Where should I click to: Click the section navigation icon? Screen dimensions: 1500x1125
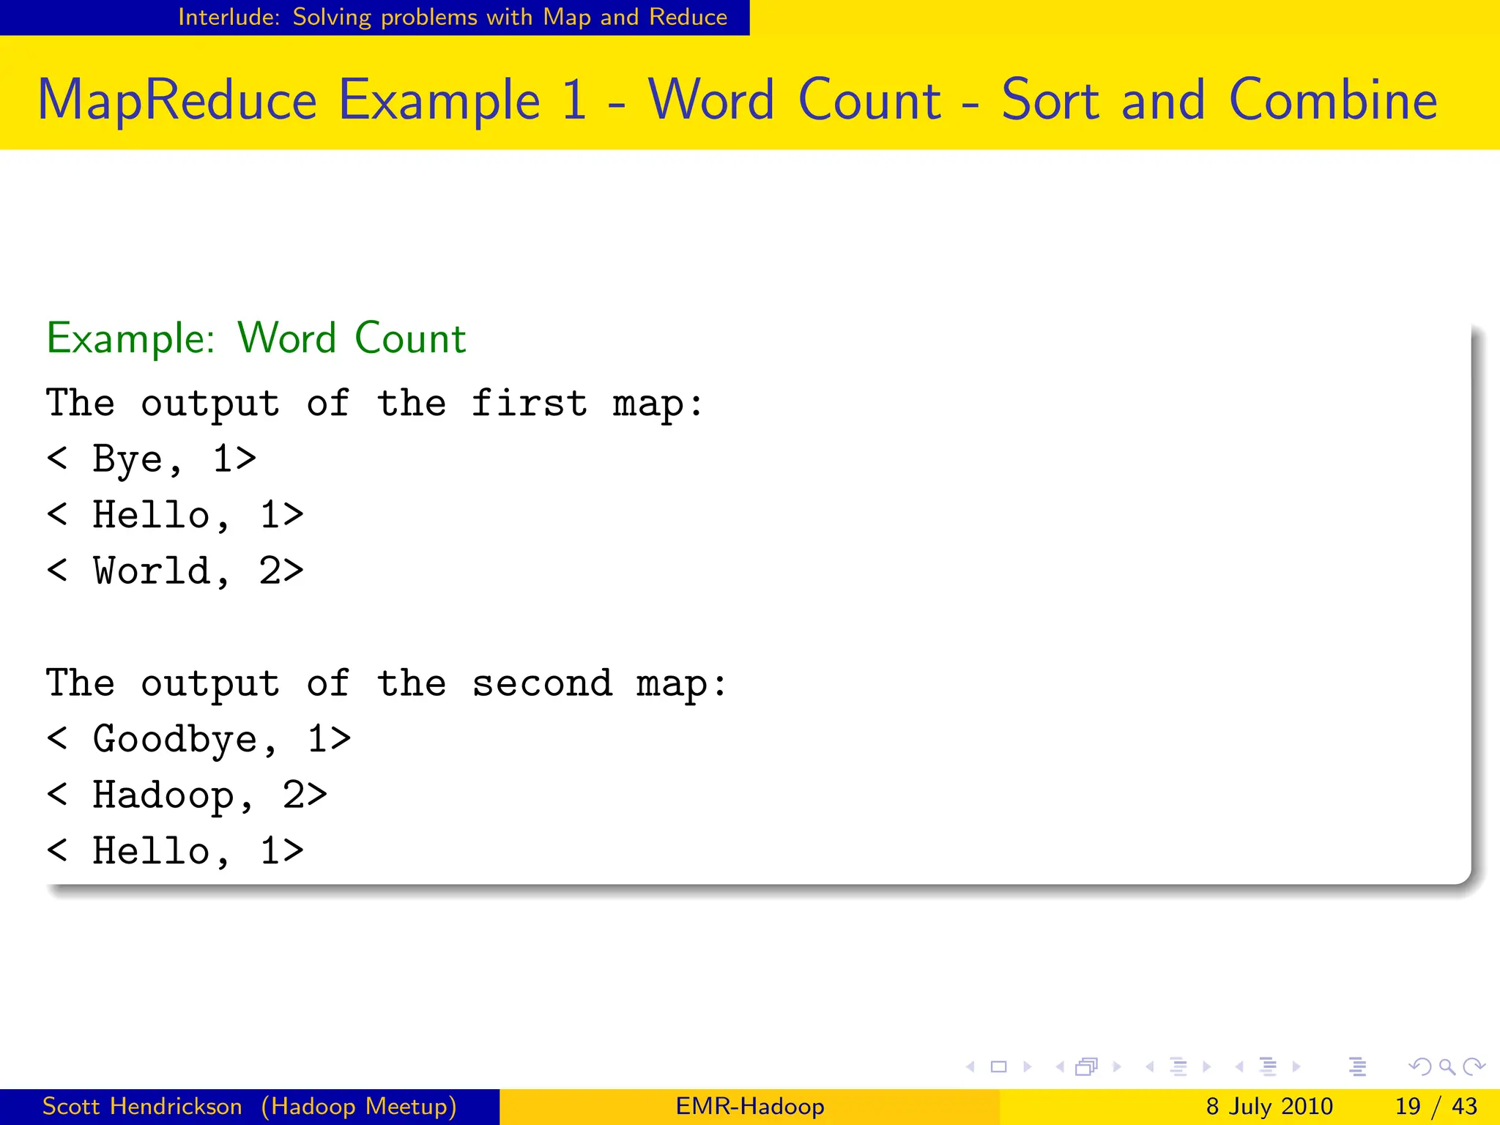coord(1269,1067)
